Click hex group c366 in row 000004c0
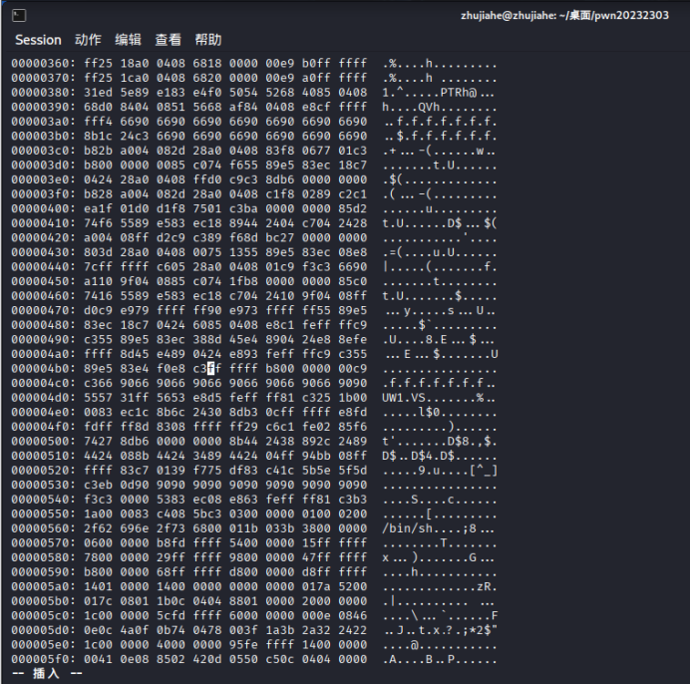 [x=99, y=383]
